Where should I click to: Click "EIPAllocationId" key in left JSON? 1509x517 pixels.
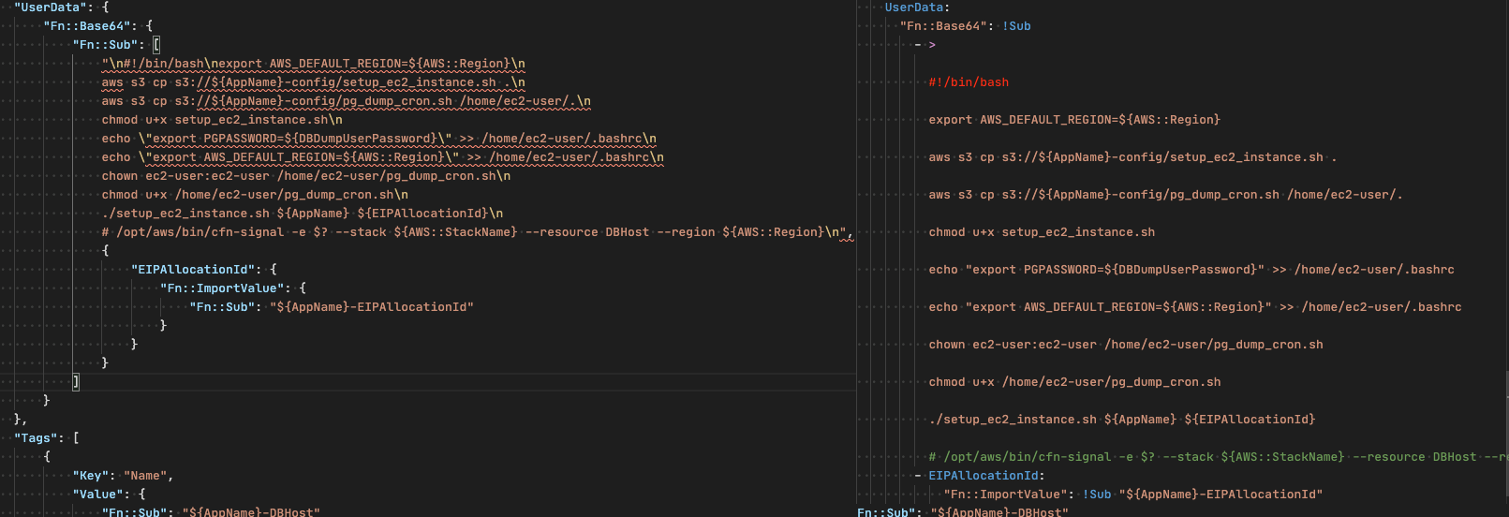tap(193, 270)
